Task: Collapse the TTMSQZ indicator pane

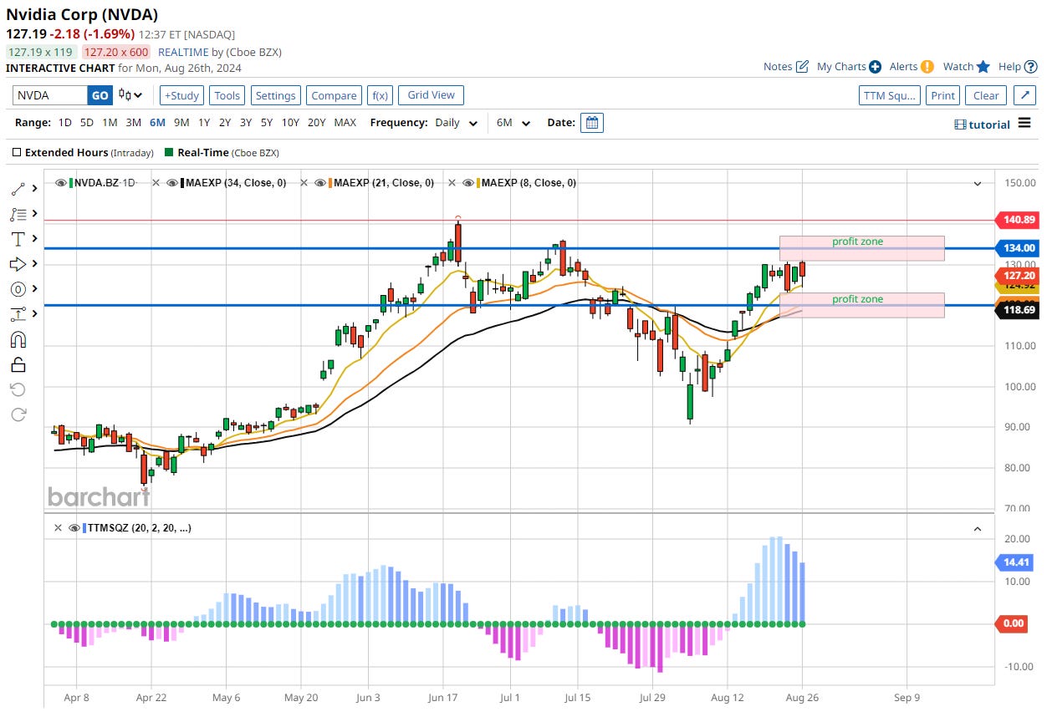Action: (978, 528)
